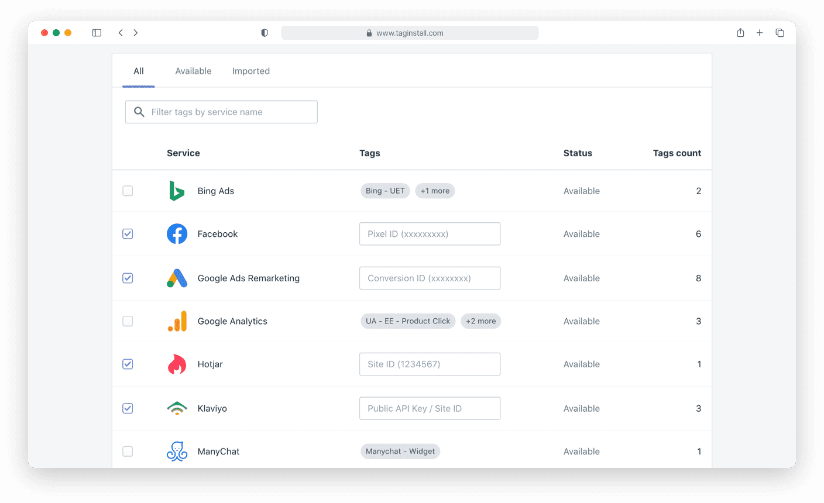This screenshot has height=503, width=824.
Task: Click the 'UA - EE - Product Click' tag
Action: coord(408,321)
